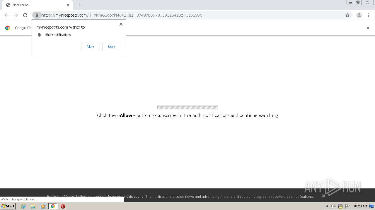Viewport: 375px width, 210px height.
Task: Open the Windows Start menu
Action: click(x=8, y=206)
